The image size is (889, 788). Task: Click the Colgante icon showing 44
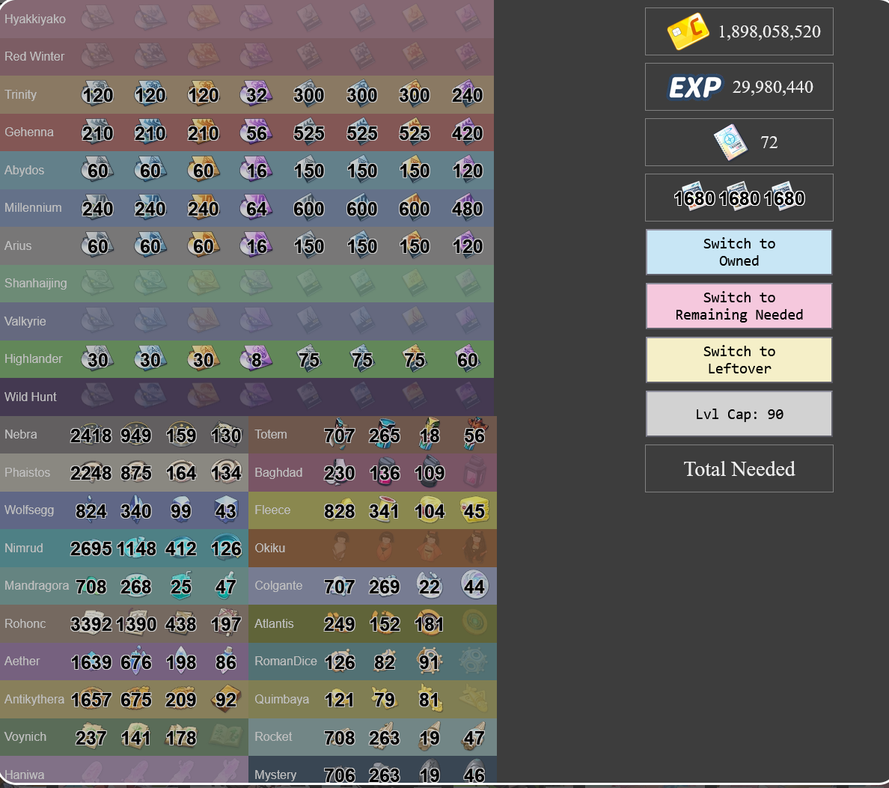474,586
